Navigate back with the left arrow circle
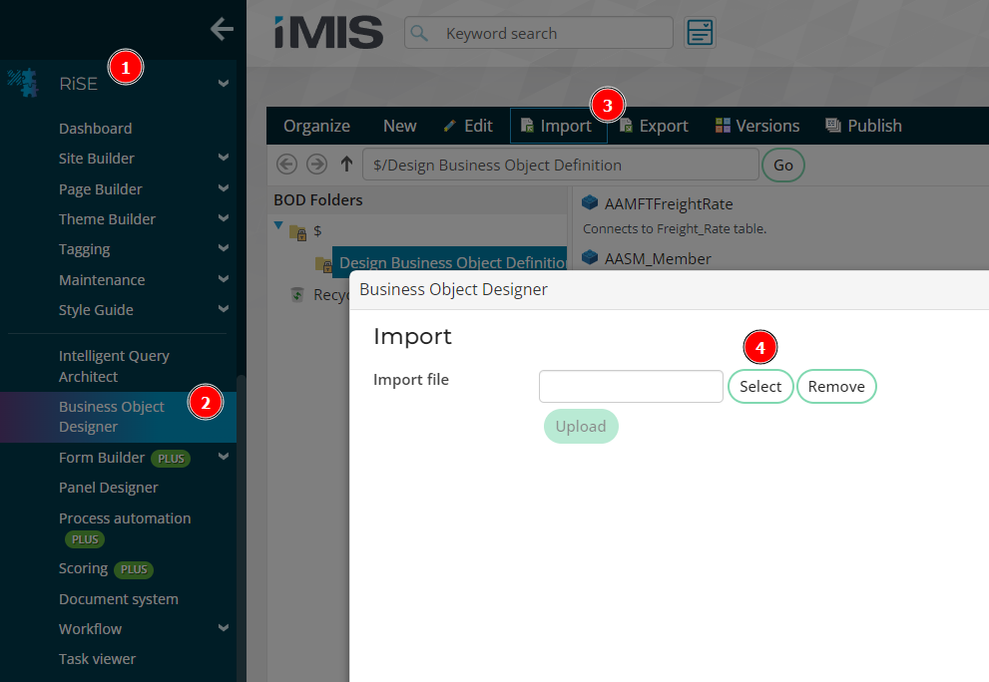Image resolution: width=989 pixels, height=682 pixels. [286, 165]
